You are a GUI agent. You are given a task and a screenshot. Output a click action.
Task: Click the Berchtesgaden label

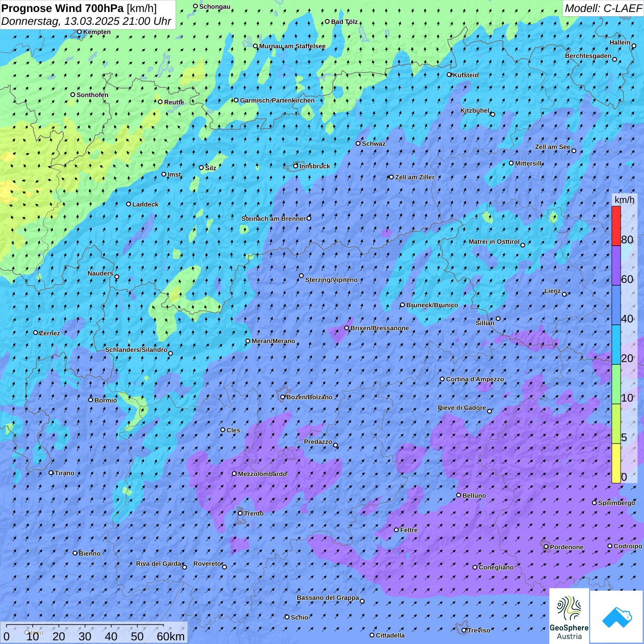click(588, 56)
